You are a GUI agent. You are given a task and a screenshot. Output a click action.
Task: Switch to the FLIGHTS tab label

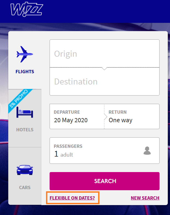25,72
